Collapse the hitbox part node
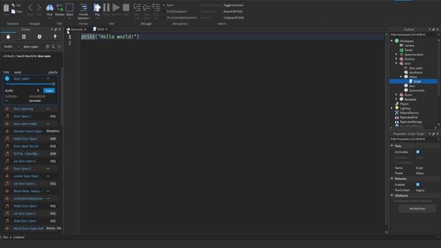Screen dimensions: 441x248 point(401,76)
